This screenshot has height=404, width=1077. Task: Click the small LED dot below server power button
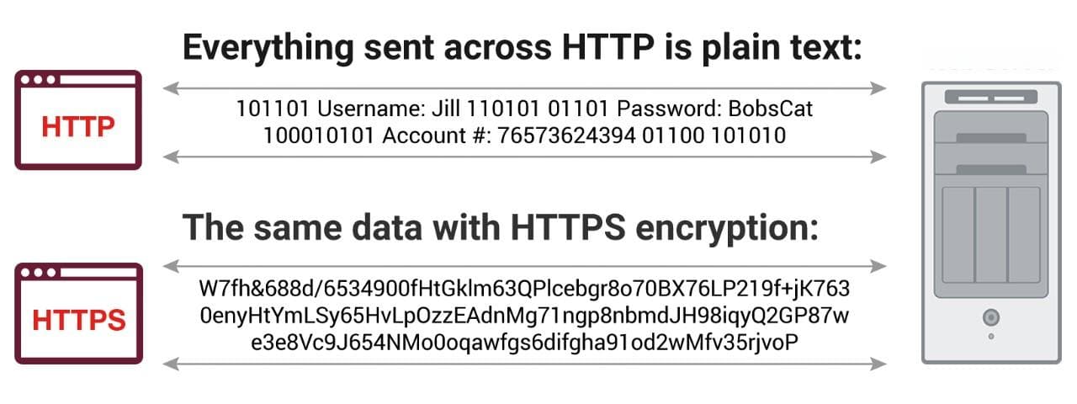pyautogui.click(x=991, y=337)
